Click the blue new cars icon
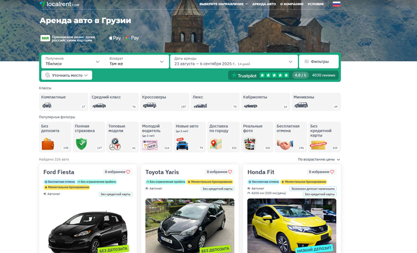 point(182,144)
